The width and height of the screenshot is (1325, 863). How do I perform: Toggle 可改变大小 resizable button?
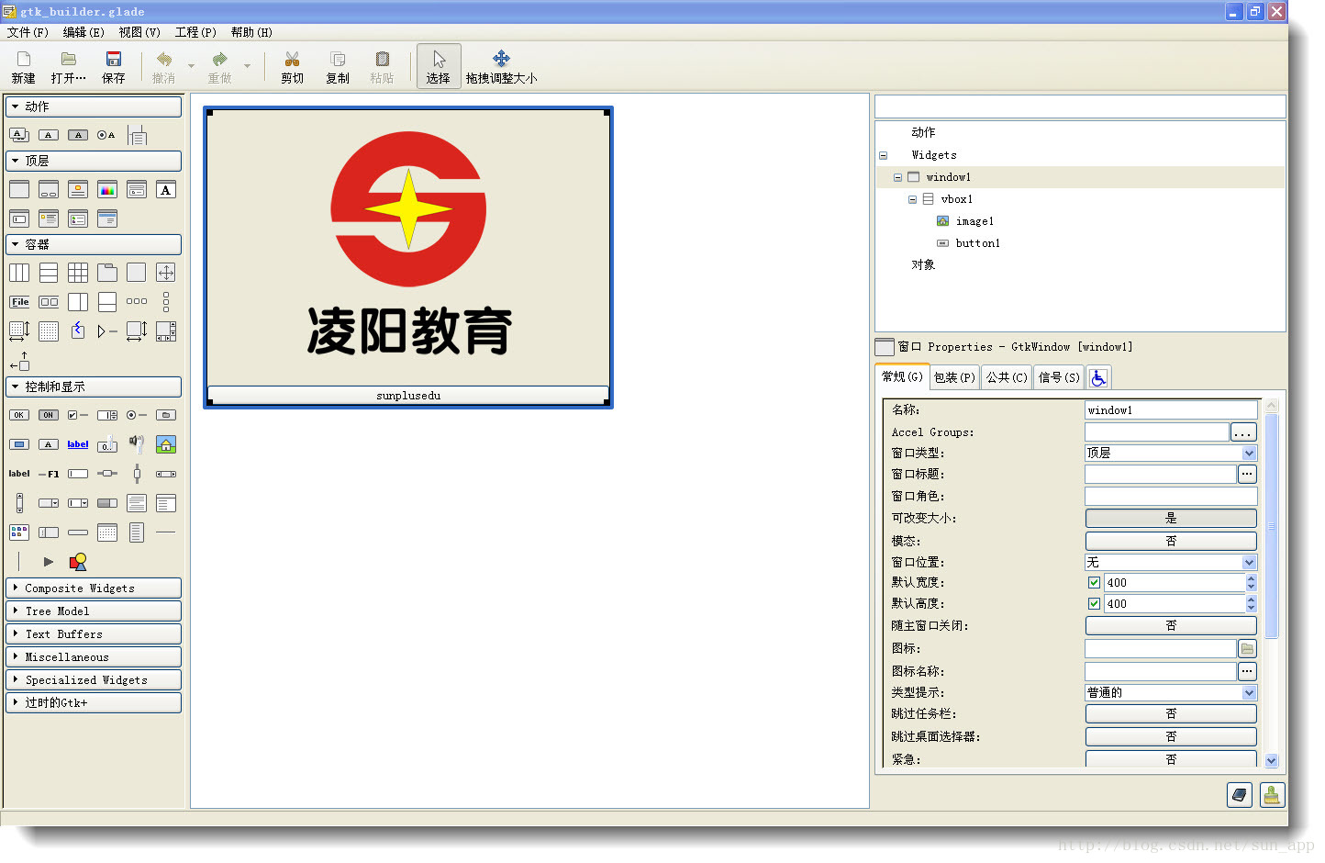click(1171, 519)
